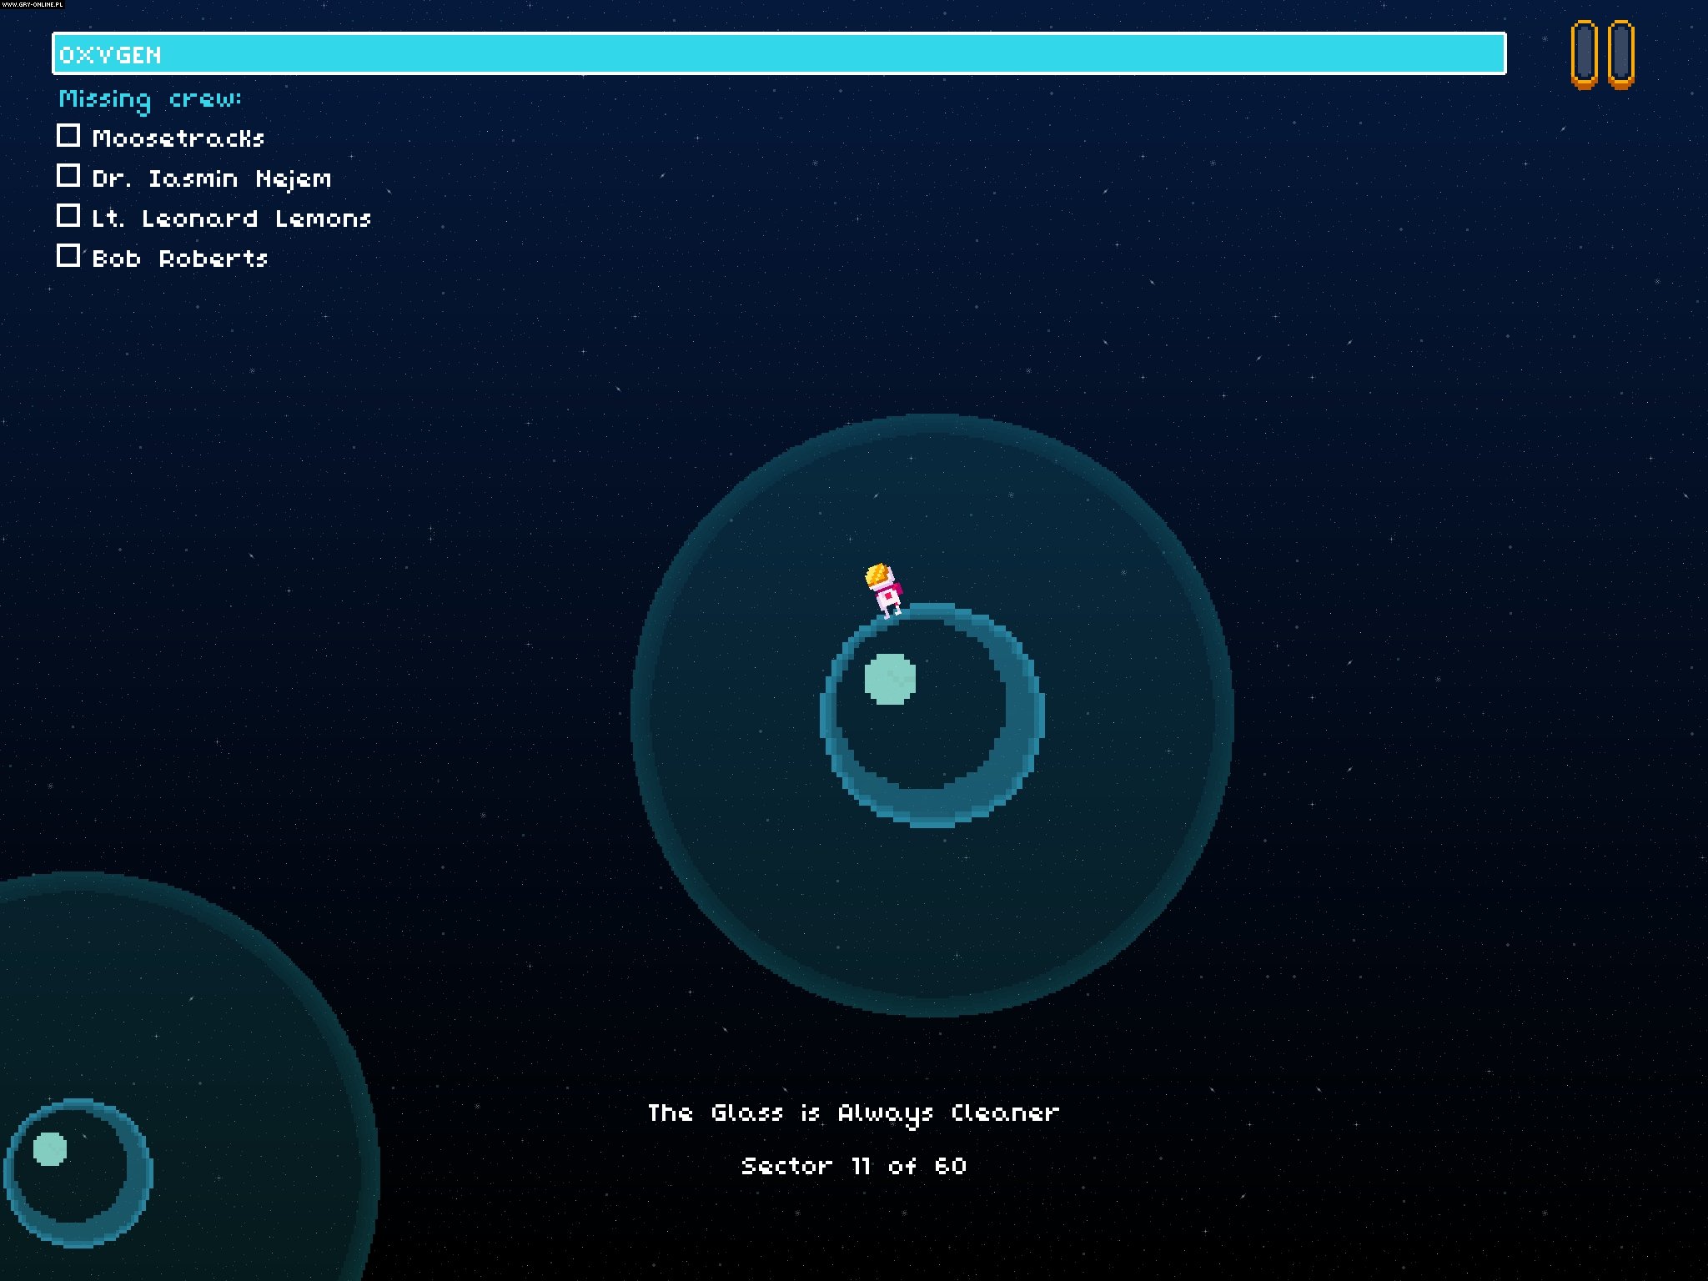Tick the Lt. Leonard Lemons checkbox
The height and width of the screenshot is (1281, 1708).
68,215
